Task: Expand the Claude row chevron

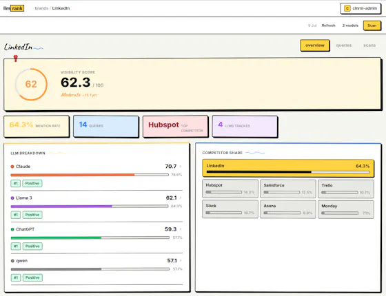Action: [181, 167]
